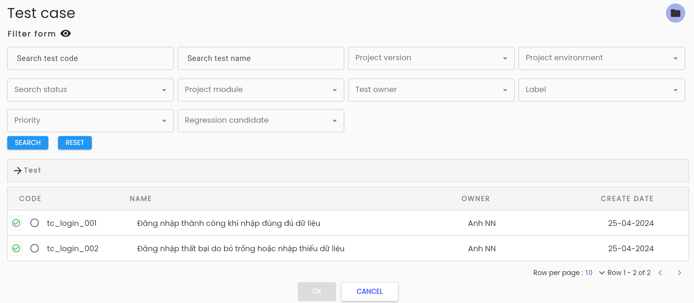Sort by the CREATE DATE column header
The width and height of the screenshot is (694, 303).
click(x=627, y=199)
